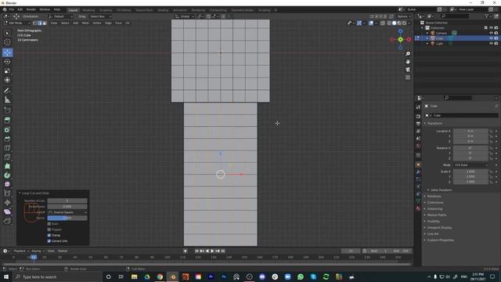Open the File menu
Image resolution: width=501 pixels, height=282 pixels.
click(x=12, y=9)
